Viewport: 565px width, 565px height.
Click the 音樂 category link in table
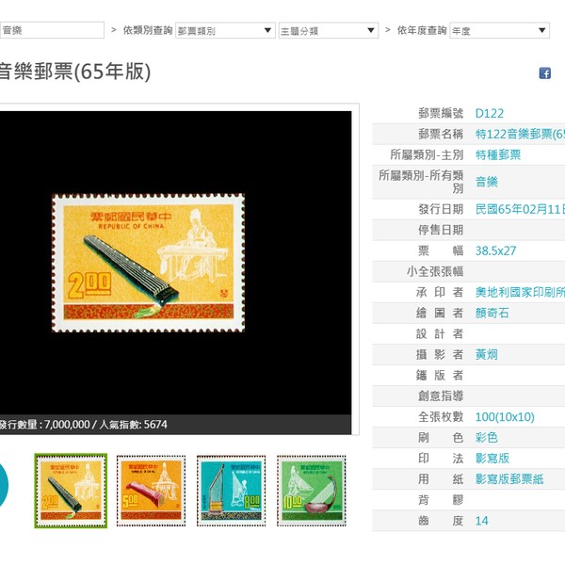[x=487, y=182]
